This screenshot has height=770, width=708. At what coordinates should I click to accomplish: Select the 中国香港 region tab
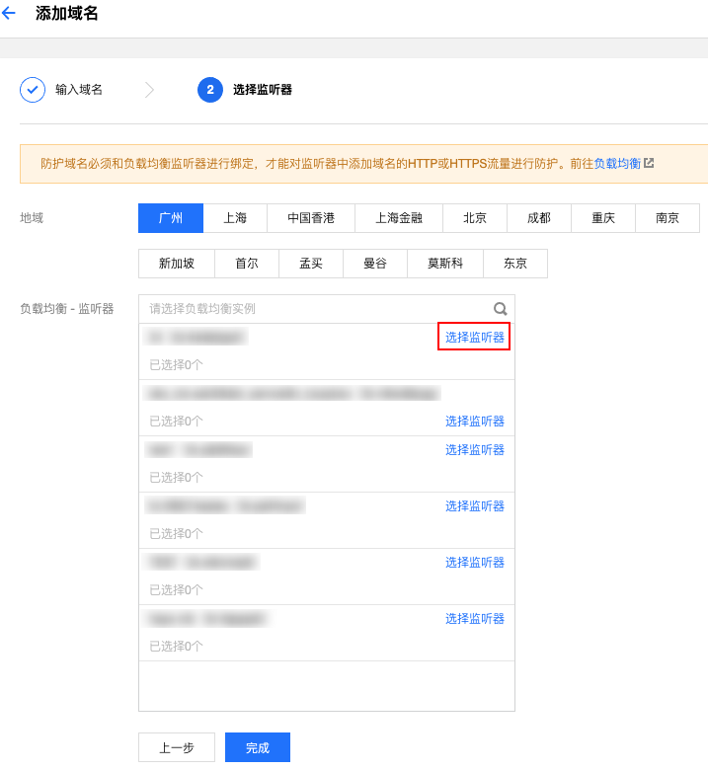[x=311, y=218]
